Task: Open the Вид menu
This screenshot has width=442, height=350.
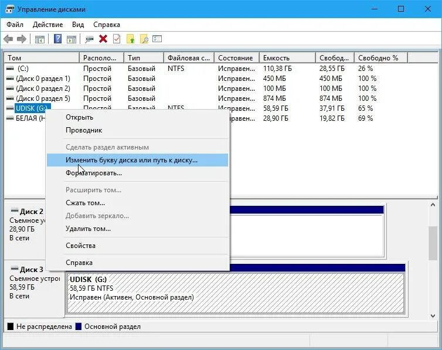Action: 78,25
